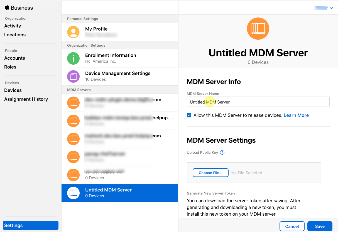Save the MDM server

(x=320, y=226)
